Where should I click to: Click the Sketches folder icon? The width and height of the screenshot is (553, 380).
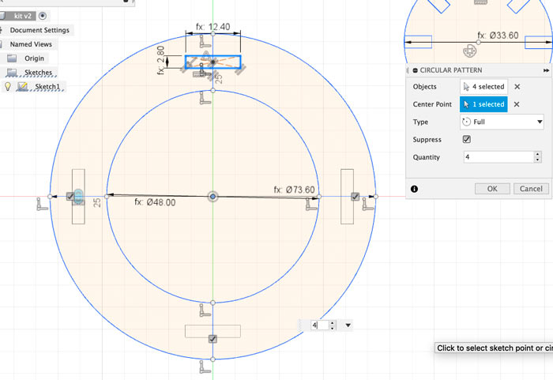[x=12, y=73]
